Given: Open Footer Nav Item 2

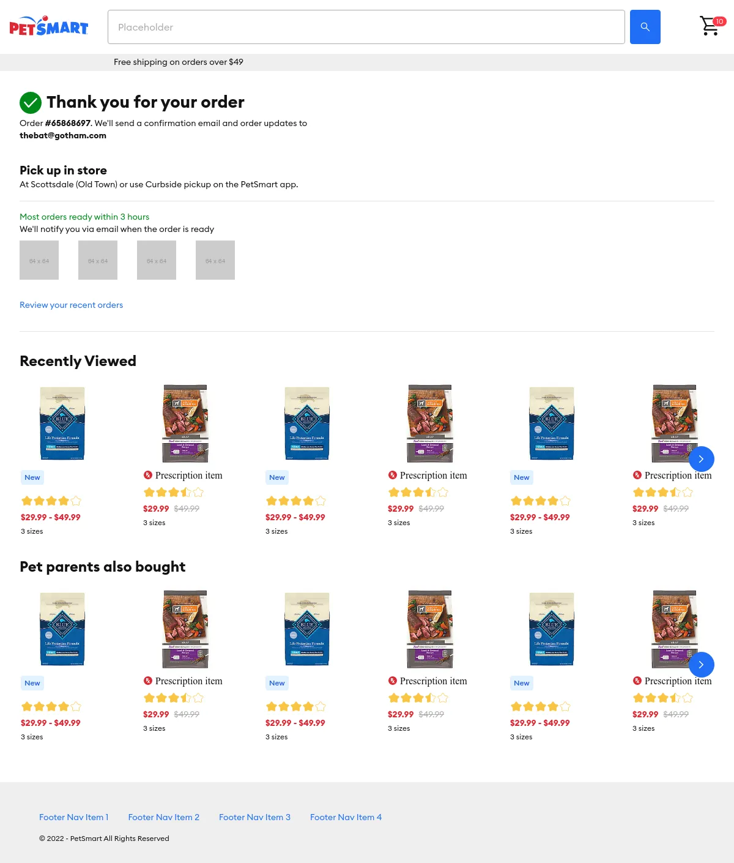Looking at the screenshot, I should [x=163, y=817].
